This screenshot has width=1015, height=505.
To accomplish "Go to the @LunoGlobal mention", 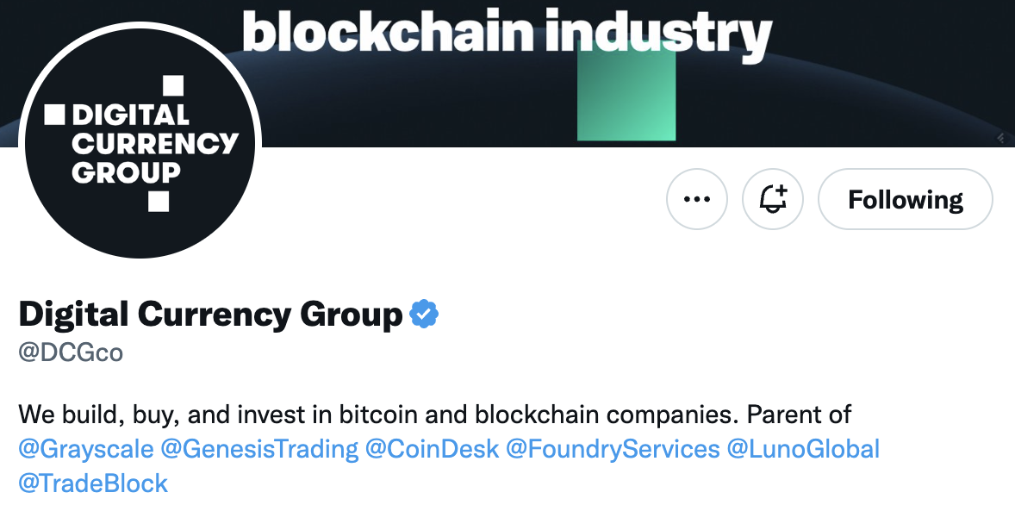I will click(803, 449).
